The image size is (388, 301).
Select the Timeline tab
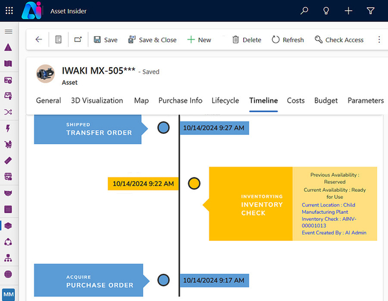[x=264, y=101]
